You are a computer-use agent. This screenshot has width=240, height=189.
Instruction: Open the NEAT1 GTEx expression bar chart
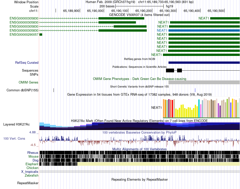201,107
